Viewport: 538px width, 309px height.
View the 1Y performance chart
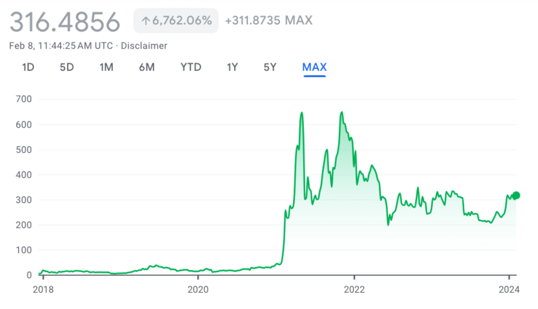(232, 67)
